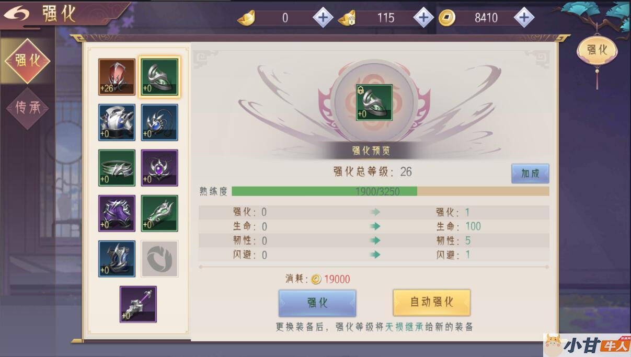Select the green ring equipment slot
The width and height of the screenshot is (631, 357).
(x=159, y=213)
